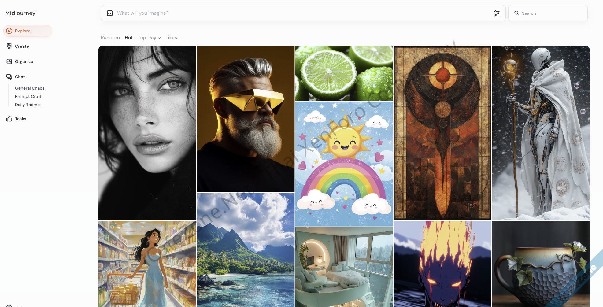The height and width of the screenshot is (307, 603).
Task: Click the magnifying glass search icon
Action: pyautogui.click(x=517, y=13)
